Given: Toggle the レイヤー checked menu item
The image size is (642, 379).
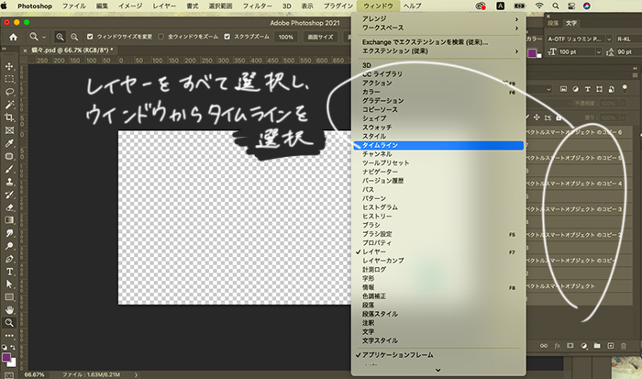Looking at the screenshot, I should tap(438, 251).
